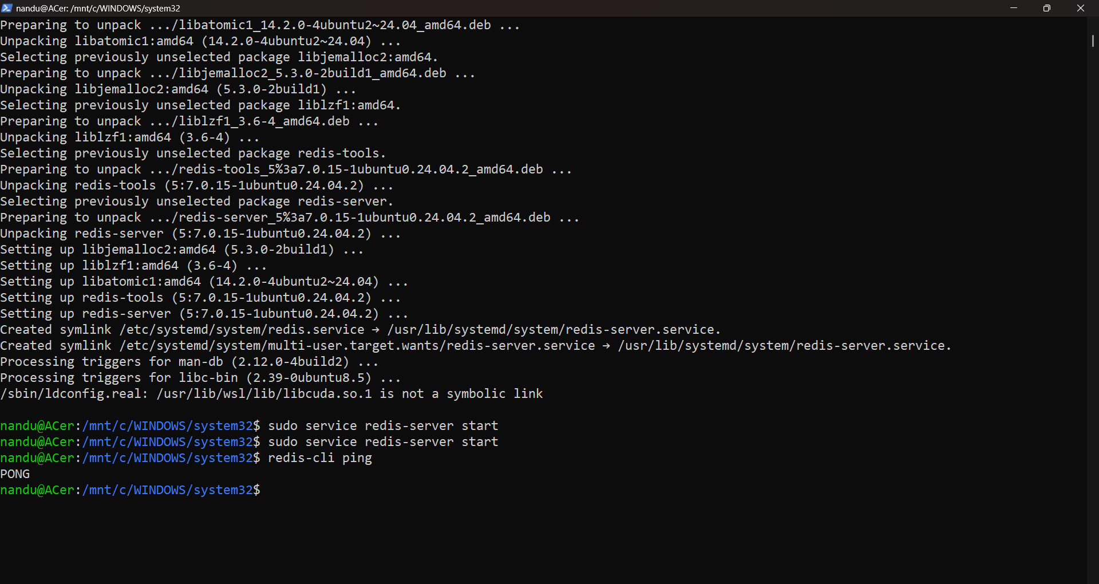The image size is (1099, 584).
Task: Click the Unpacking libjemalloc2:amd64 line
Action: 178,89
